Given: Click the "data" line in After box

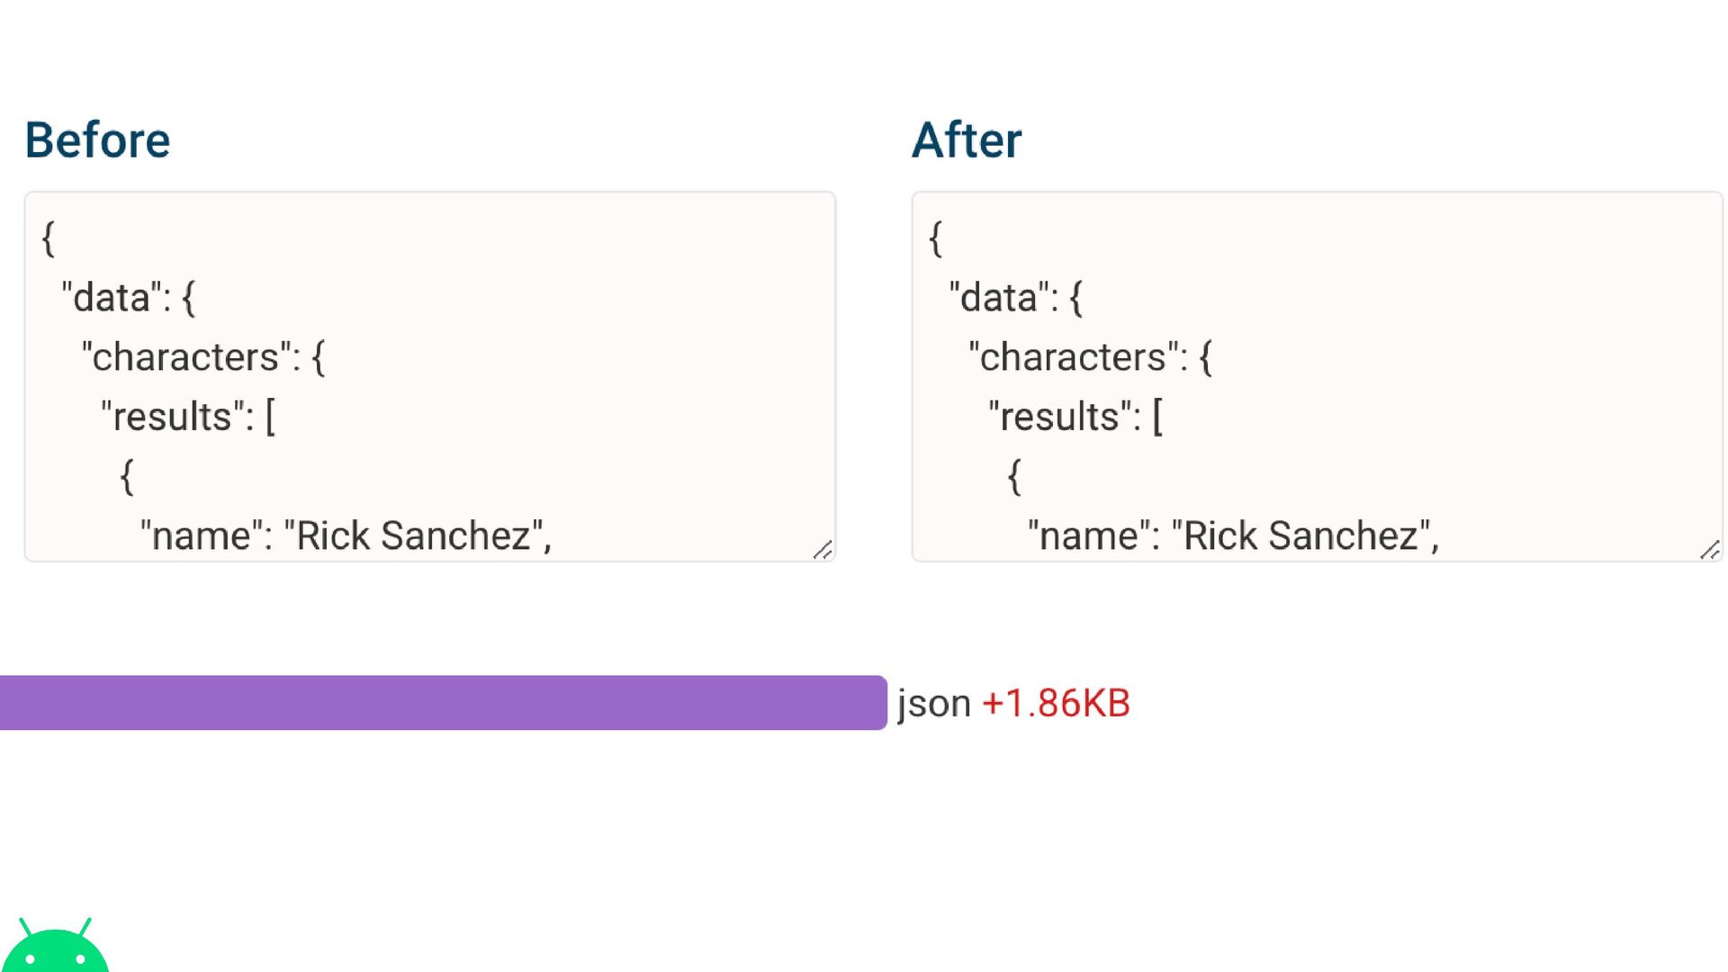Looking at the screenshot, I should pos(1016,298).
